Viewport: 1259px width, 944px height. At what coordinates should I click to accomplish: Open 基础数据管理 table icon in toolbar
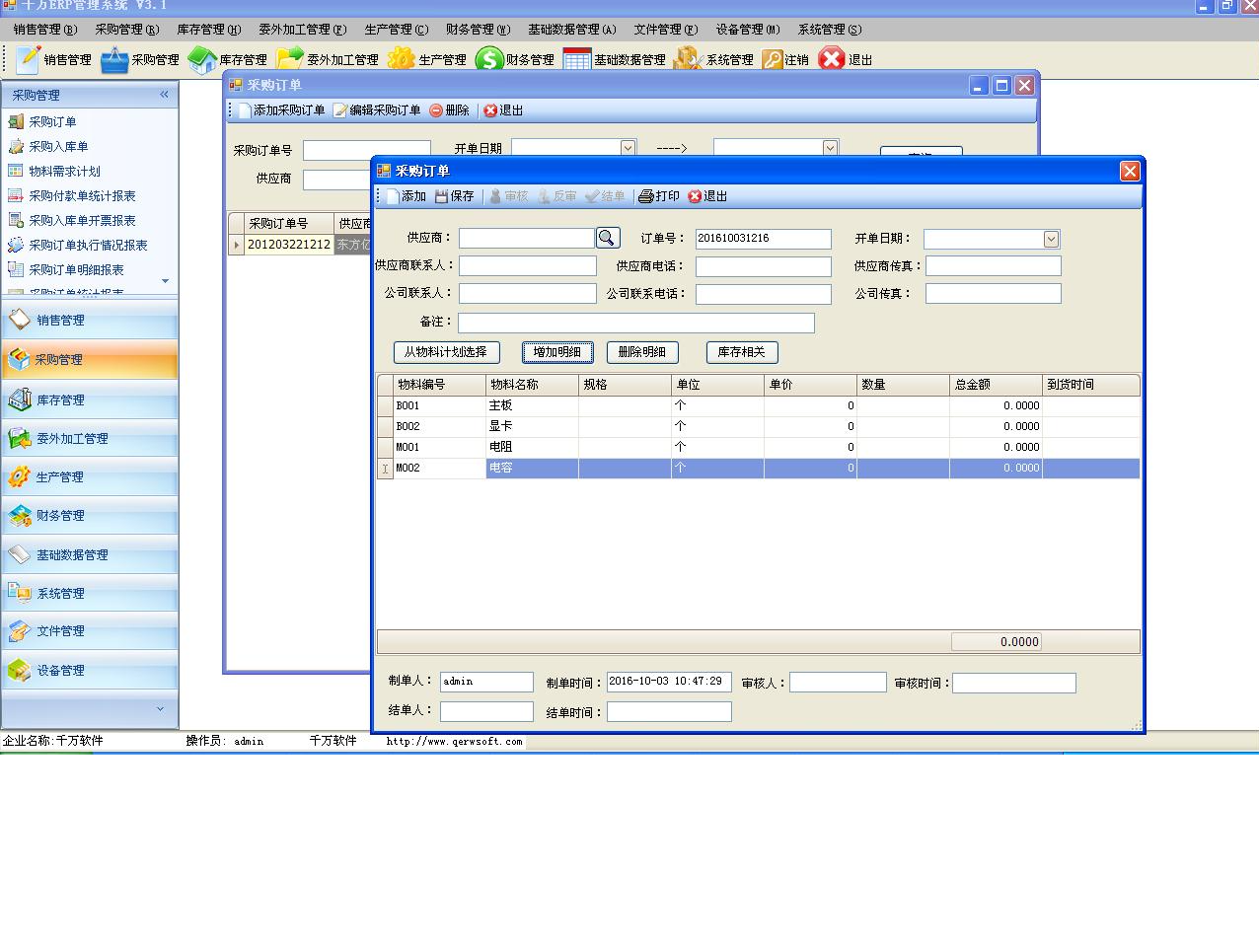(577, 59)
